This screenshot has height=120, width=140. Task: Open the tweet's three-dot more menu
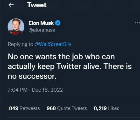point(137,23)
